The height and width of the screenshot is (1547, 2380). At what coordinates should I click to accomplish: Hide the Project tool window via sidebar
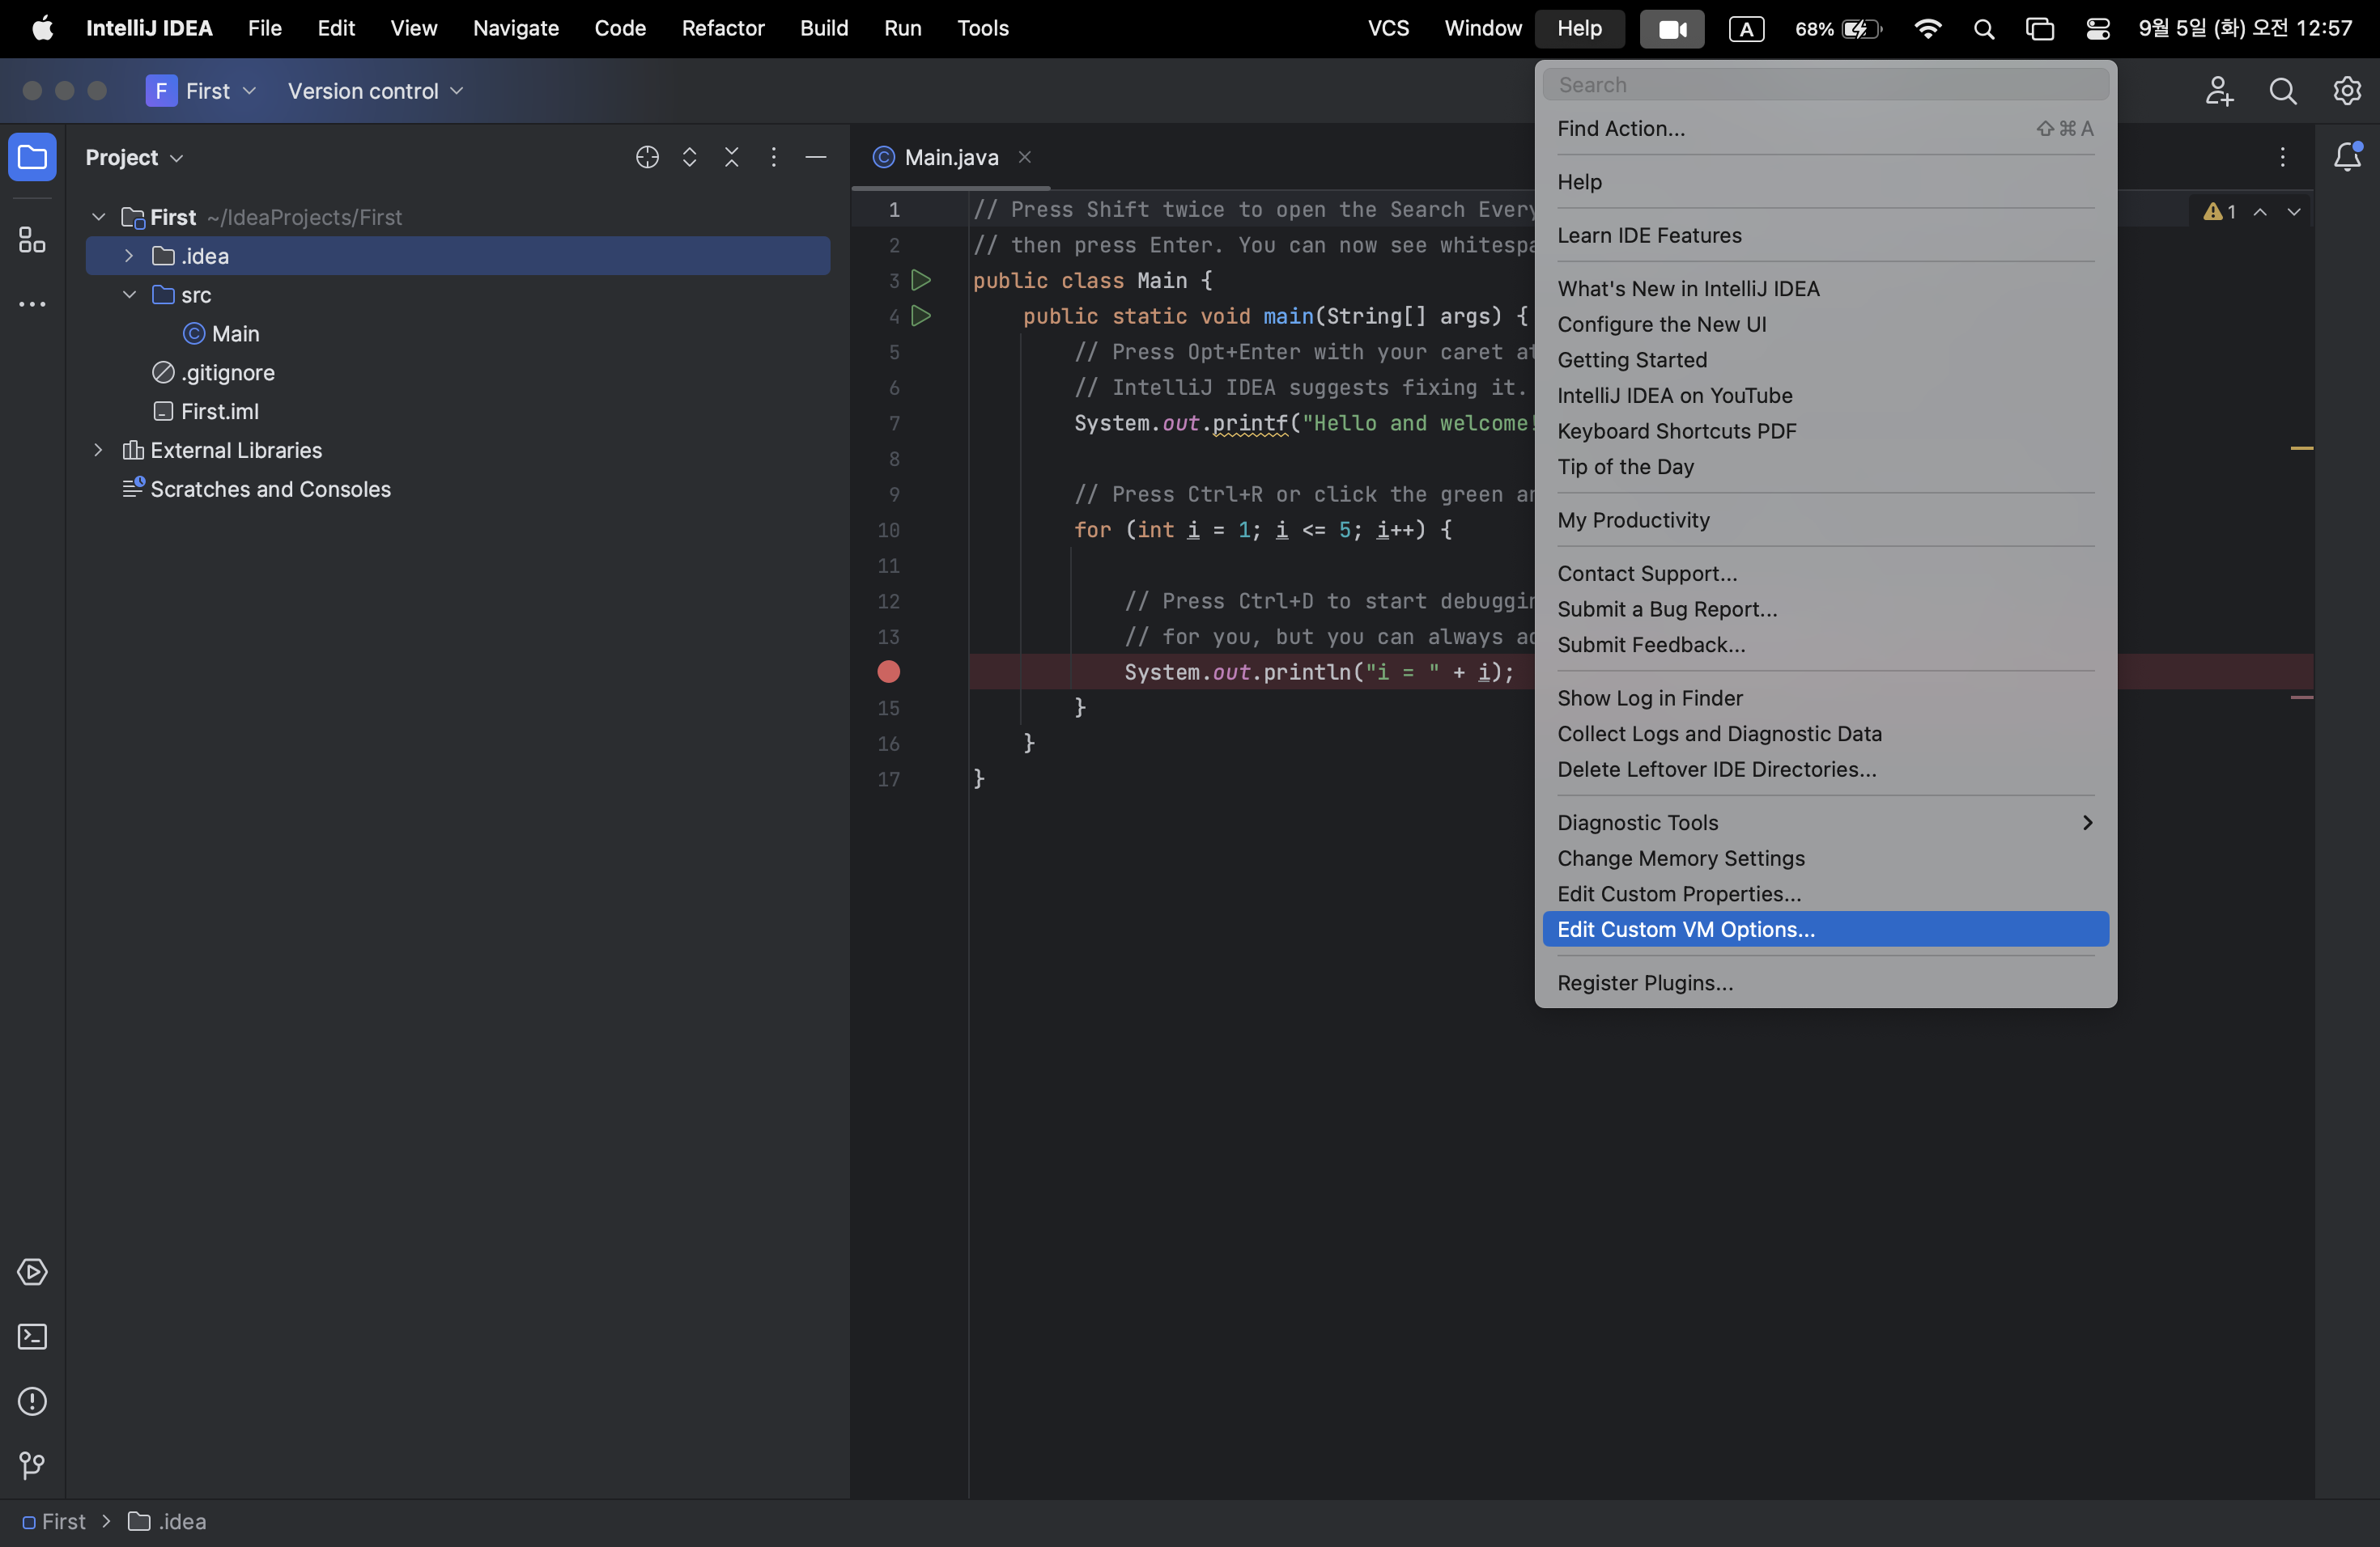32,157
